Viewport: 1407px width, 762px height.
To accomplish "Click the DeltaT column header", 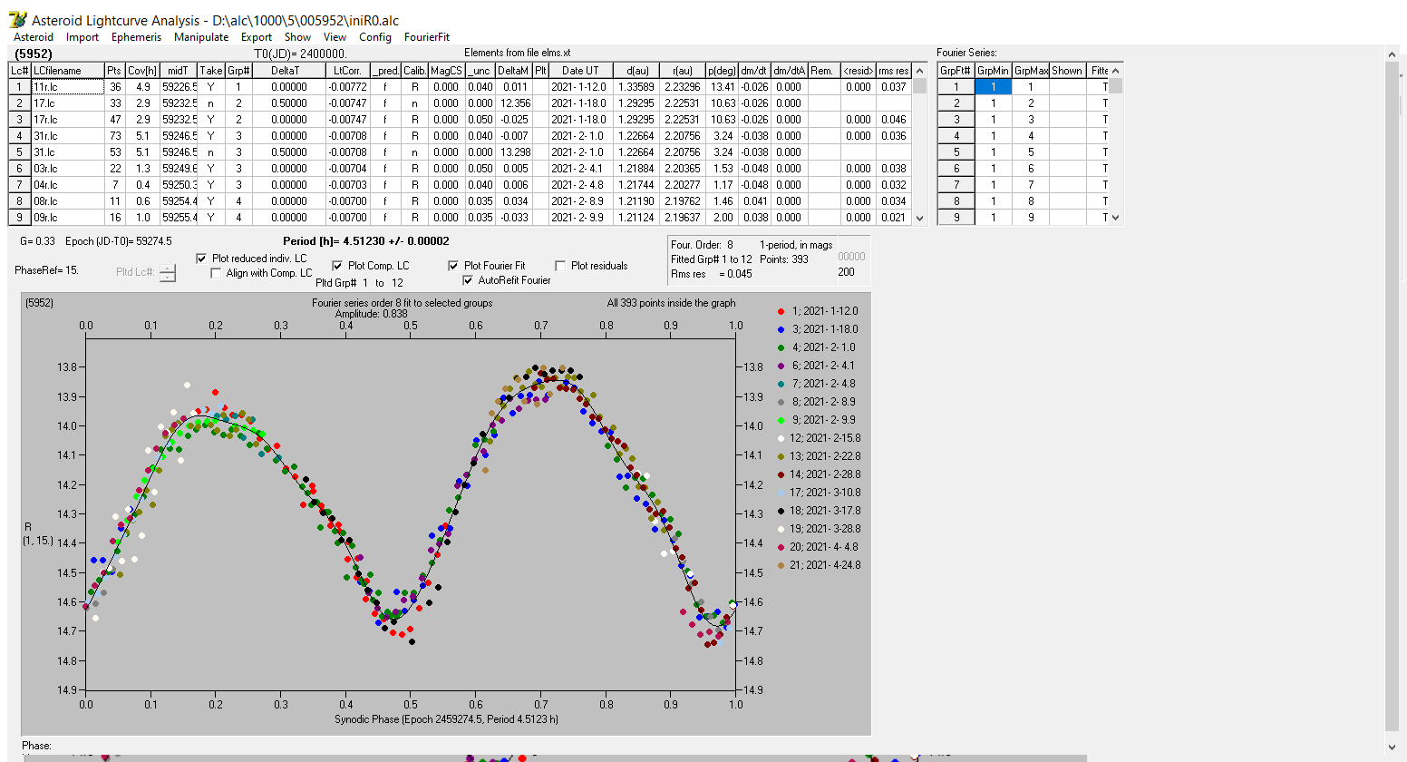I will tap(288, 71).
